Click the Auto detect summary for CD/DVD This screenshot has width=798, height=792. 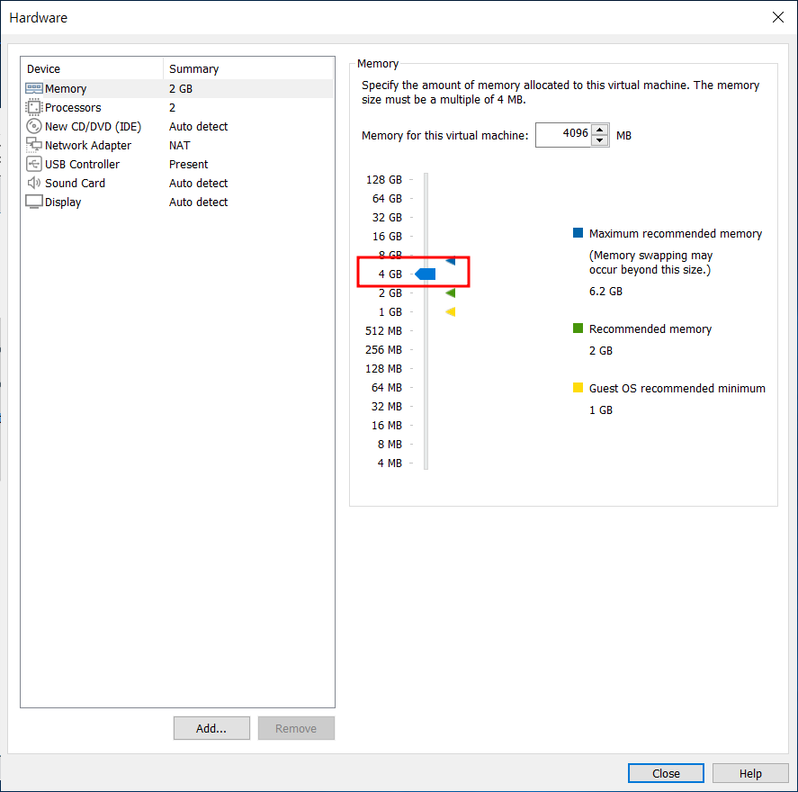click(198, 126)
